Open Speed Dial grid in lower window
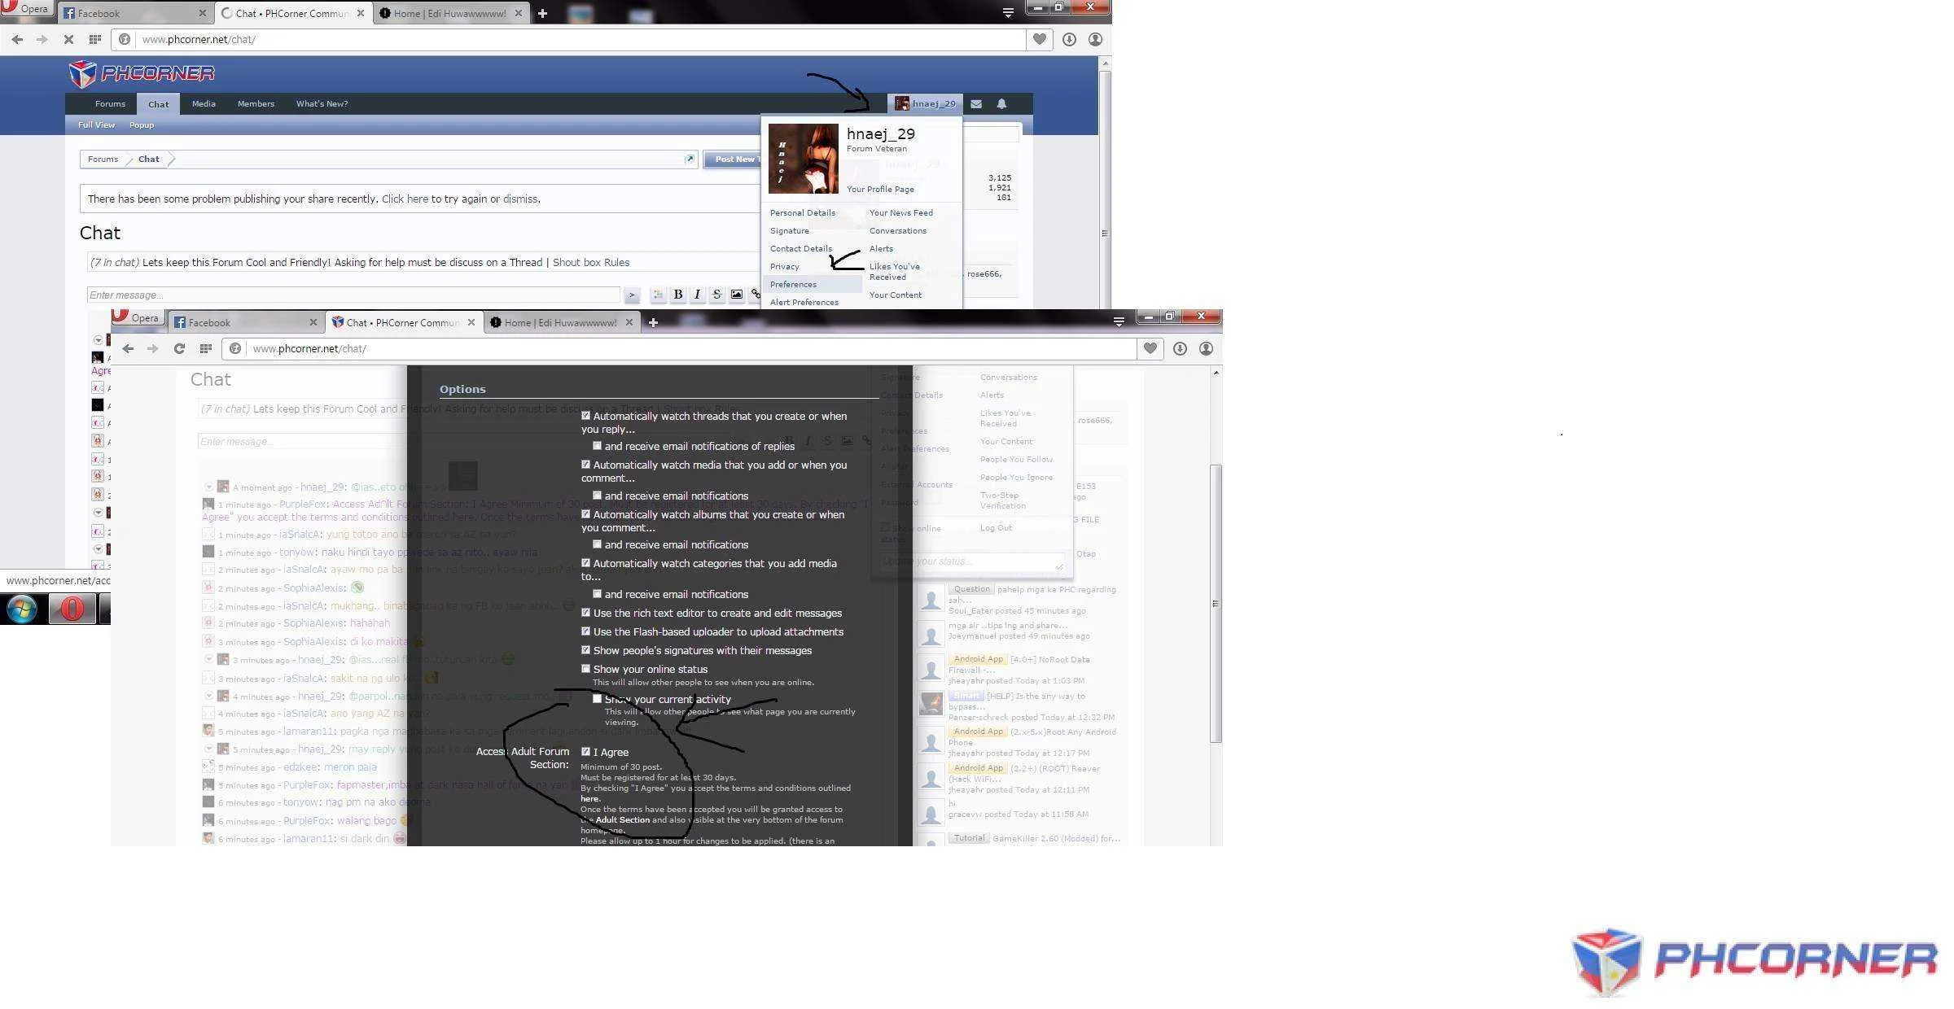Image resolution: width=1954 pixels, height=1009 pixels. 206,348
